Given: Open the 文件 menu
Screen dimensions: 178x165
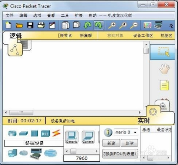Looking at the screenshot, I should 10,15.
